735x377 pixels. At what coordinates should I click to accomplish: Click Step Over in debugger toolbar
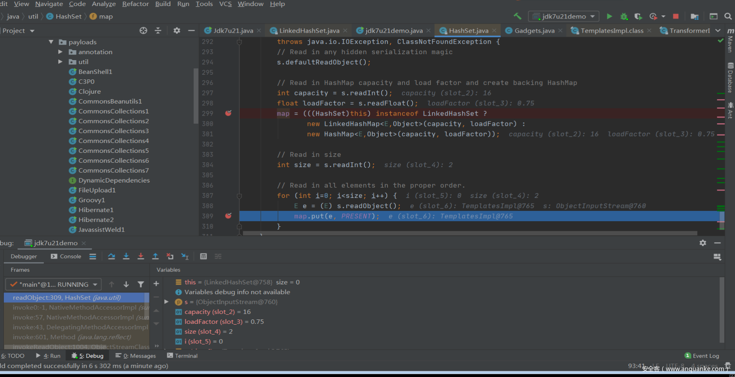(111, 256)
